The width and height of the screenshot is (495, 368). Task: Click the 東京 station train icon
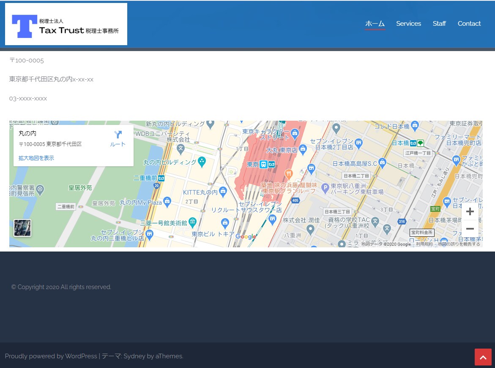click(x=263, y=164)
